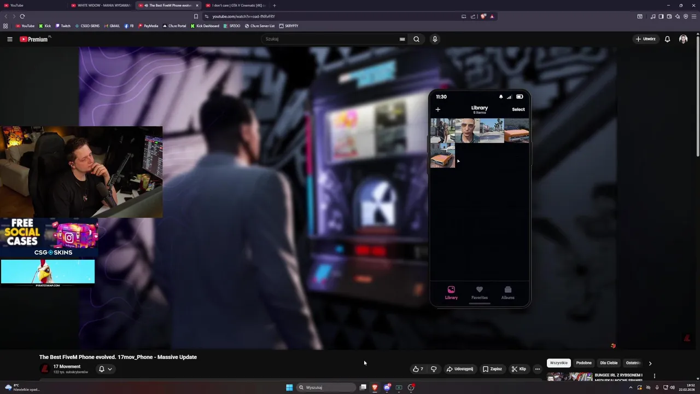This screenshot has width=700, height=394.
Task: Start voice search with the microphone icon
Action: pyautogui.click(x=435, y=39)
